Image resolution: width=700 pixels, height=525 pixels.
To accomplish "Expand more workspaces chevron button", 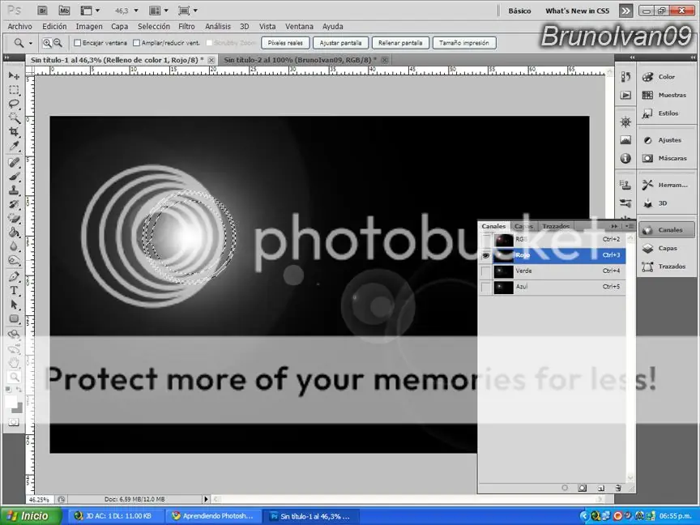I will point(625,11).
